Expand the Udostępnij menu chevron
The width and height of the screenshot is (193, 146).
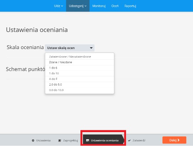point(85,6)
